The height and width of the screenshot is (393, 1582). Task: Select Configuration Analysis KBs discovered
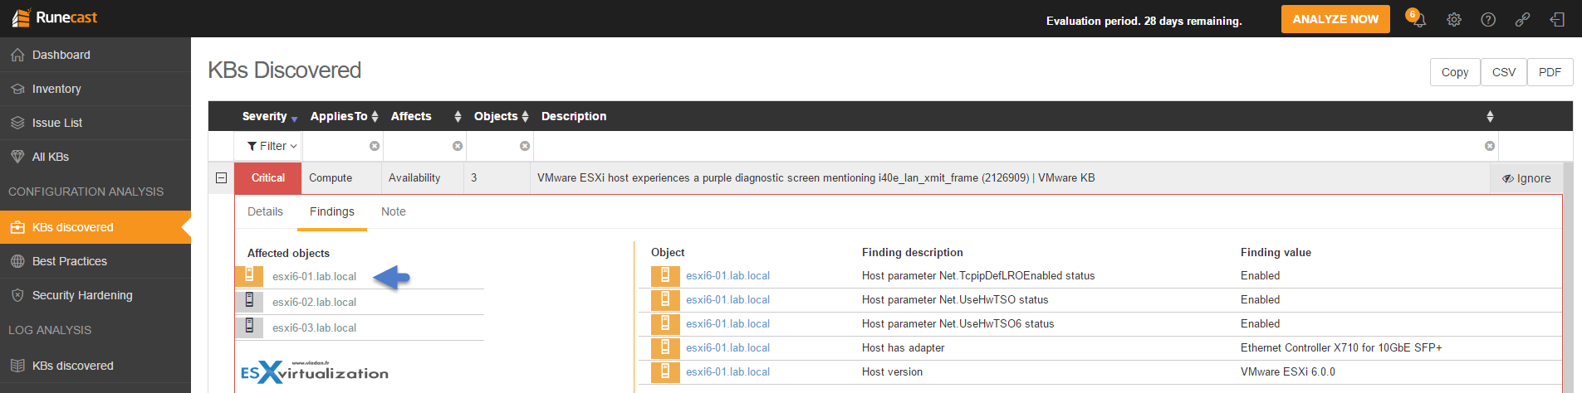click(x=96, y=227)
